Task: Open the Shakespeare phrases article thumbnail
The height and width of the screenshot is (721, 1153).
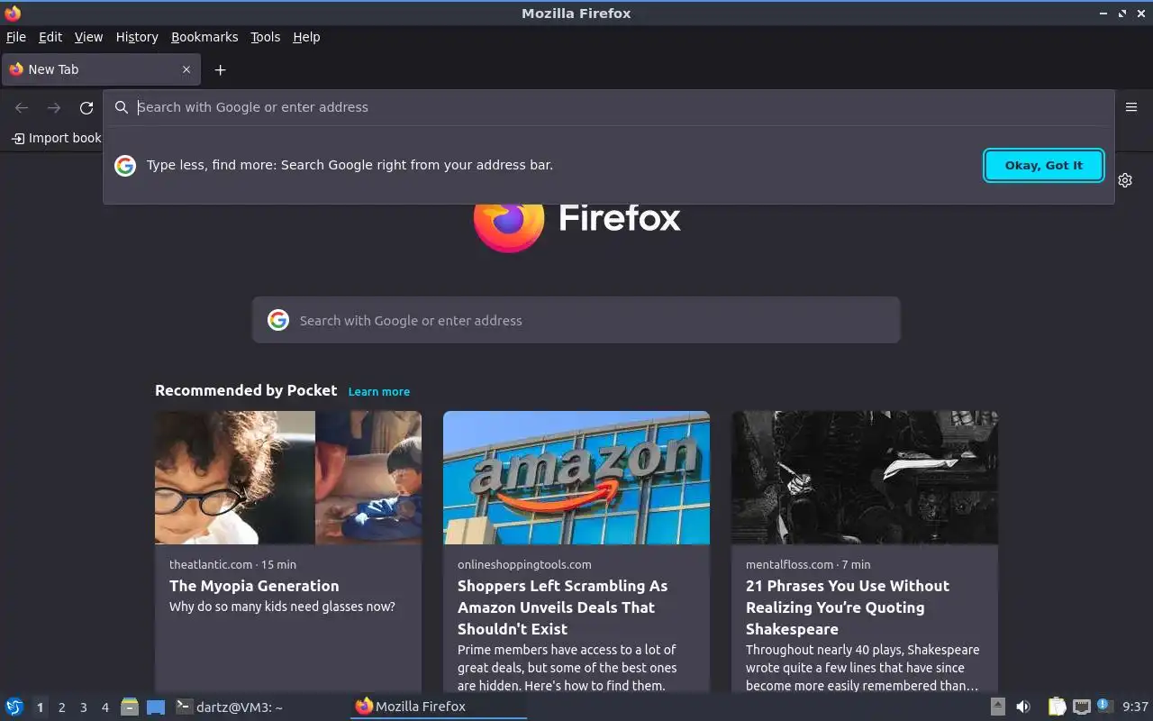Action: (865, 478)
